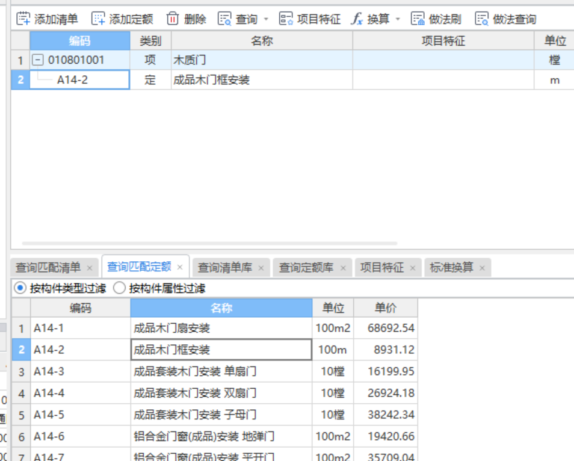Switch to the 查询匹配清单 tab
This screenshot has height=461, width=574.
point(48,267)
